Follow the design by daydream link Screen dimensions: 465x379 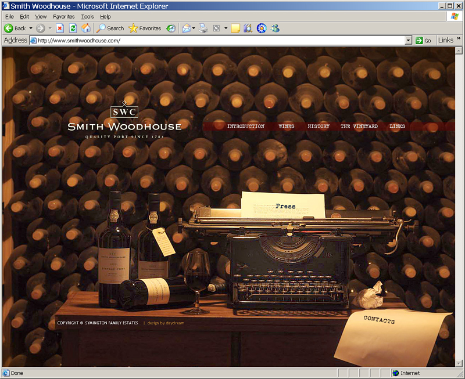(x=166, y=323)
